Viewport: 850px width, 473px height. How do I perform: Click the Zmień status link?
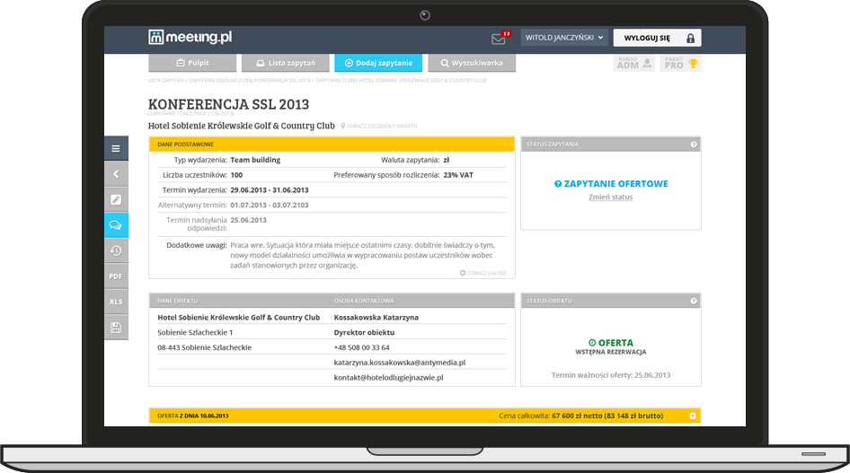tap(610, 197)
